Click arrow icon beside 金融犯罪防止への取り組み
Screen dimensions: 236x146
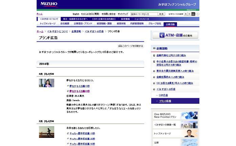coord(154,77)
